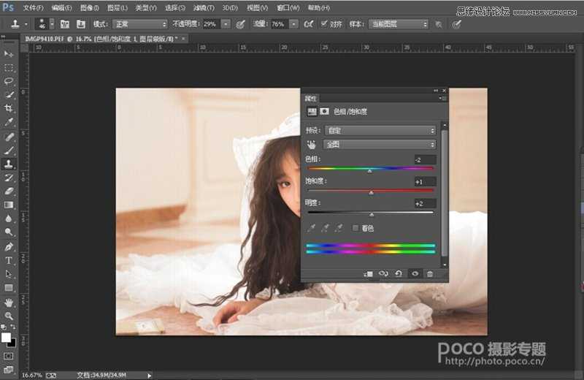Open the 图层 (Layer) menu
This screenshot has height=380, width=584.
click(x=117, y=7)
